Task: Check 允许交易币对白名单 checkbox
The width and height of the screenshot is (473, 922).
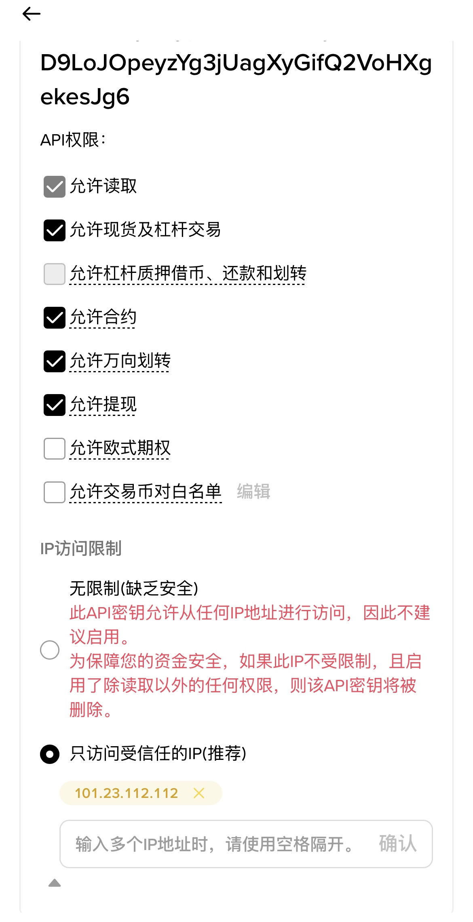Action: (55, 492)
